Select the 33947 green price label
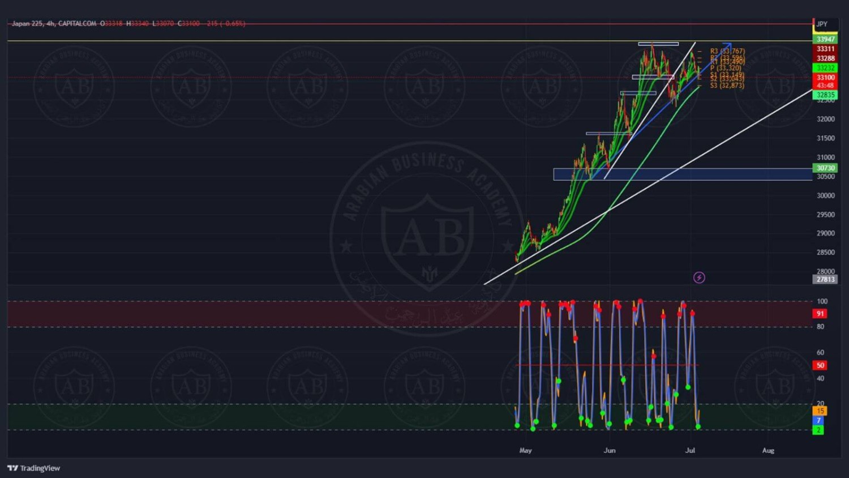 coord(825,39)
